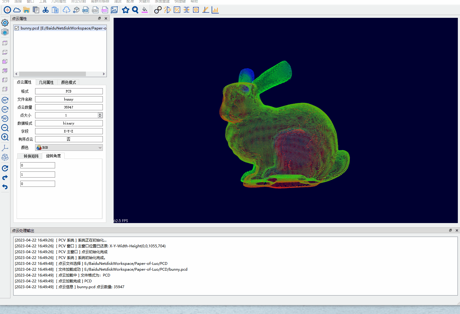Screen dimensions: 460x314
Task: Switch to the 颜色模式 tab
Action: (68, 82)
